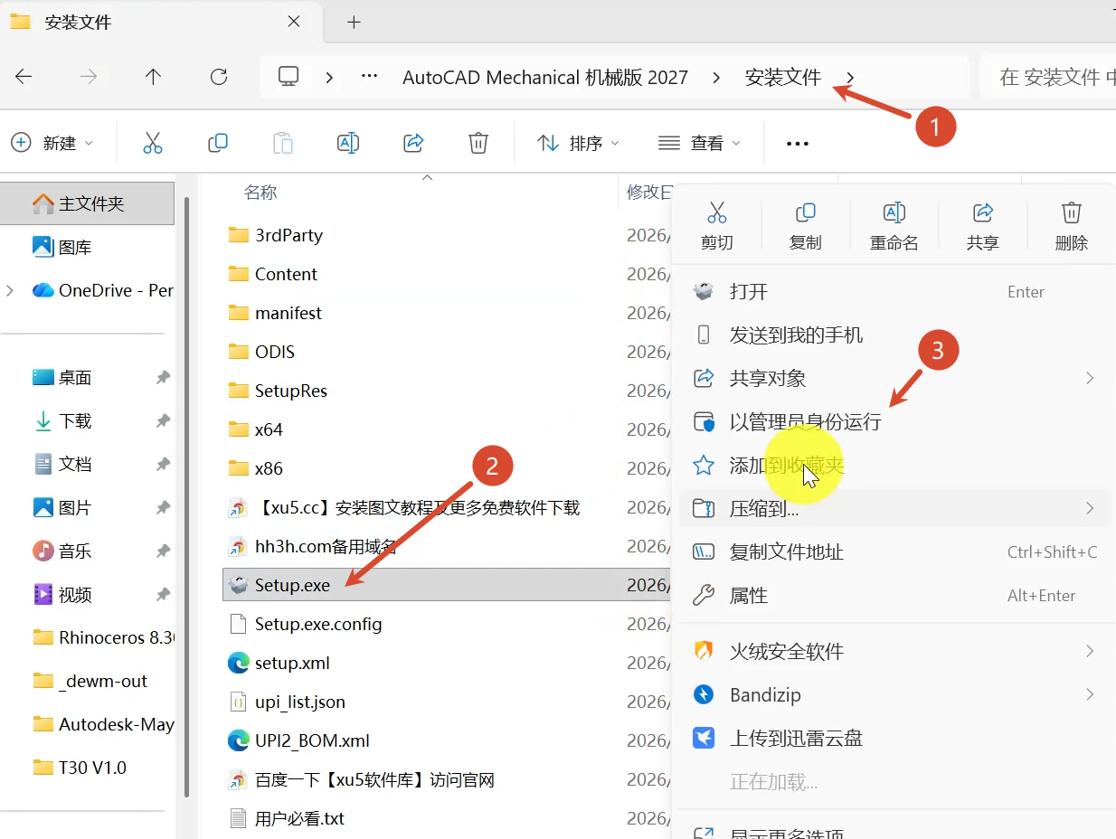The width and height of the screenshot is (1116, 839).
Task: Expand the Bandizip submenu
Action: [x=1090, y=694]
